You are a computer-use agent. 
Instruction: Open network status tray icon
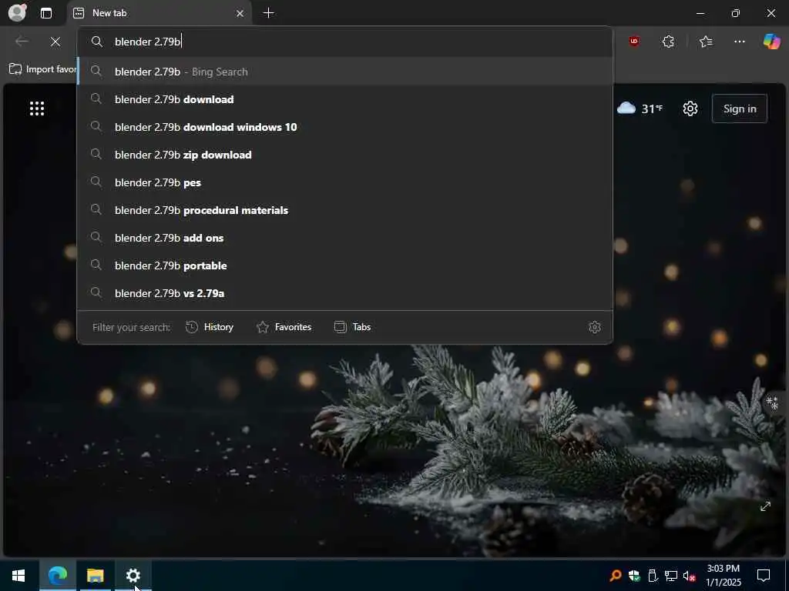pos(671,576)
